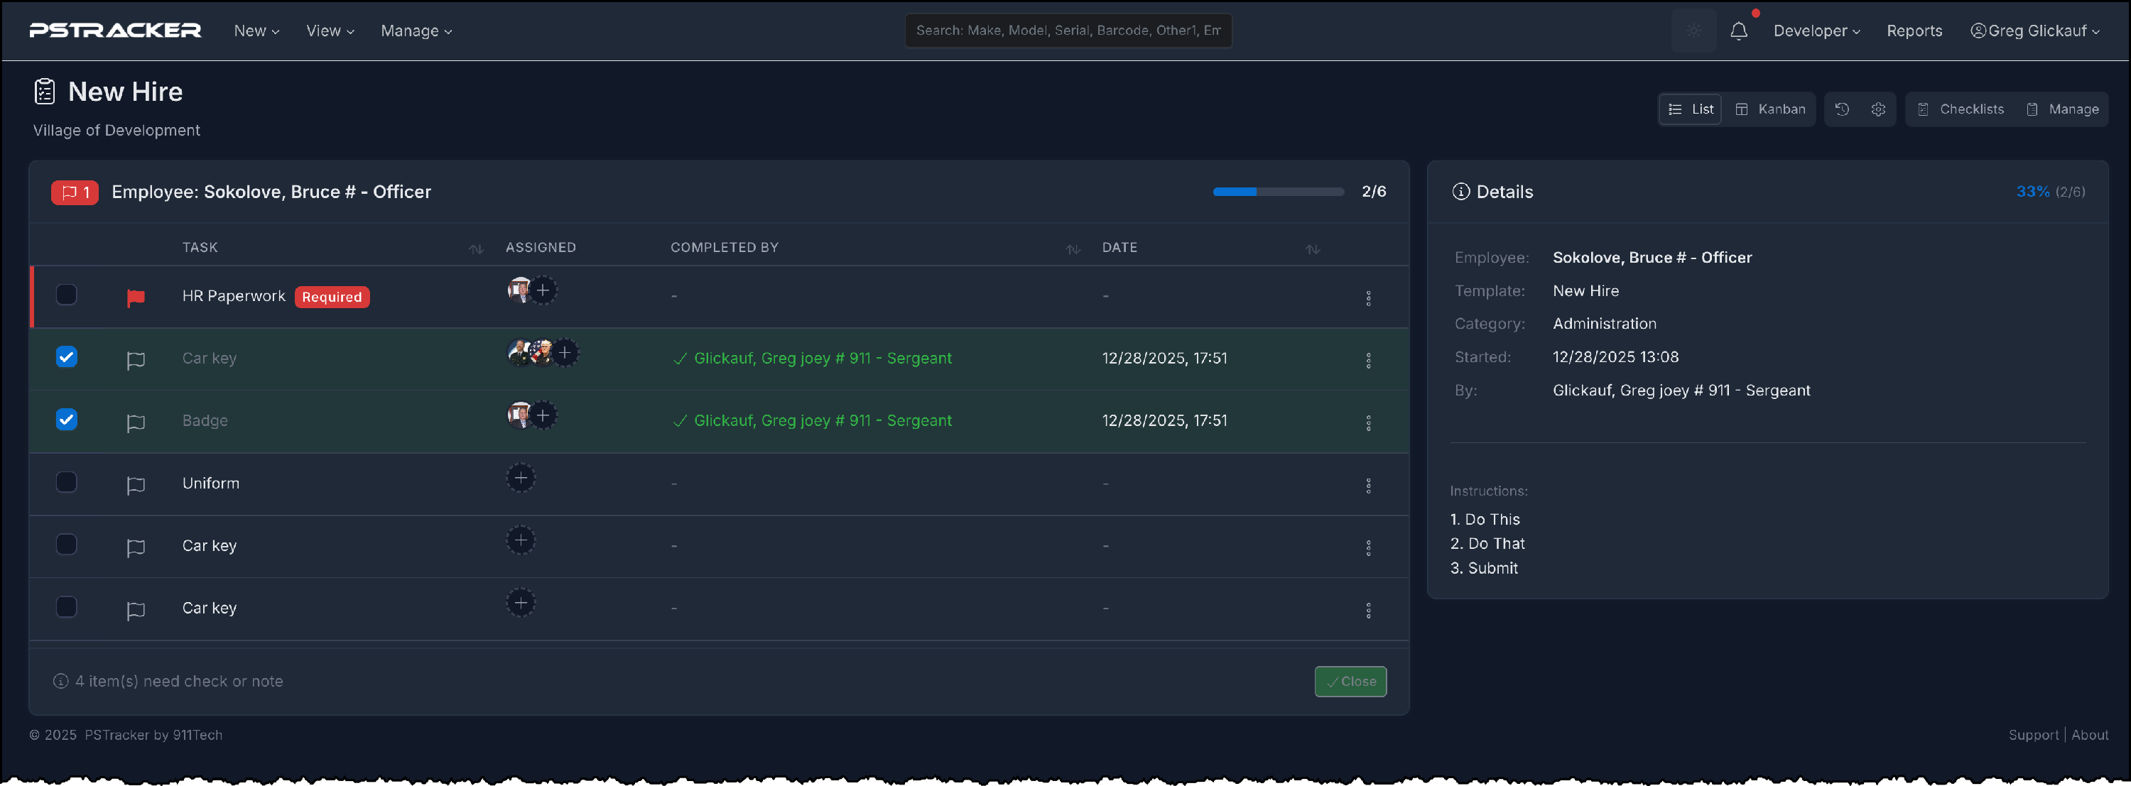2131x786 pixels.
Task: Open the Manage dropdown in navbar
Action: pyautogui.click(x=416, y=31)
